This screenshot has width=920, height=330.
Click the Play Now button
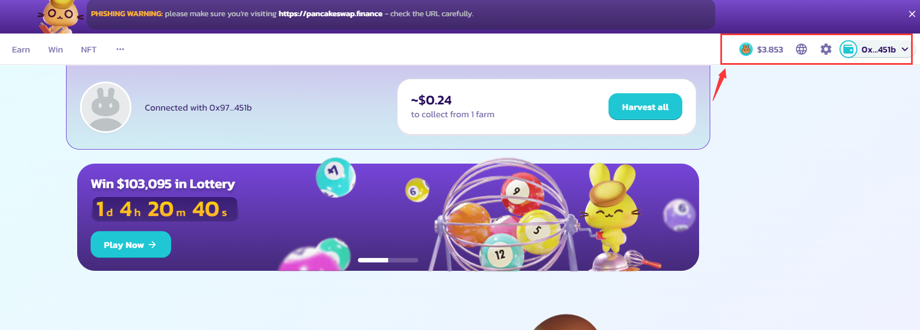coord(131,245)
